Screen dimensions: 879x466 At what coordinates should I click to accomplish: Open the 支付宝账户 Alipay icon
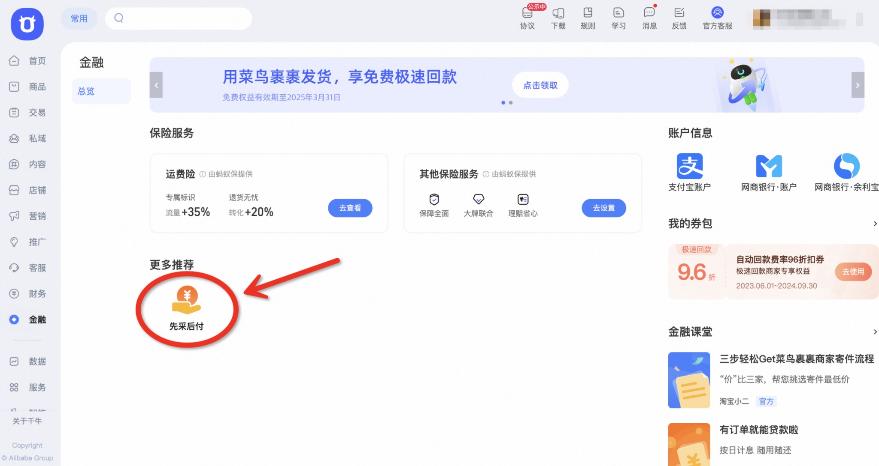point(690,166)
